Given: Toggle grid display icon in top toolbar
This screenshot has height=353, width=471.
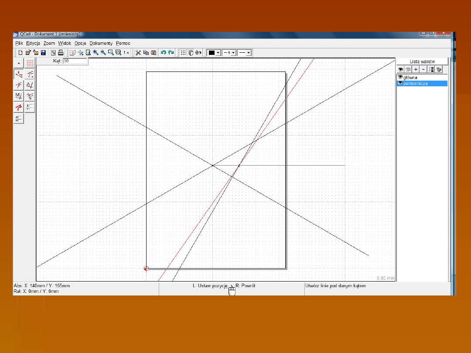Looking at the screenshot, I should (x=183, y=53).
